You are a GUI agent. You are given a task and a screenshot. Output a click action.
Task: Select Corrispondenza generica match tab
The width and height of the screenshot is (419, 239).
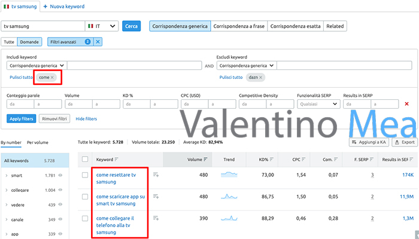click(x=180, y=26)
